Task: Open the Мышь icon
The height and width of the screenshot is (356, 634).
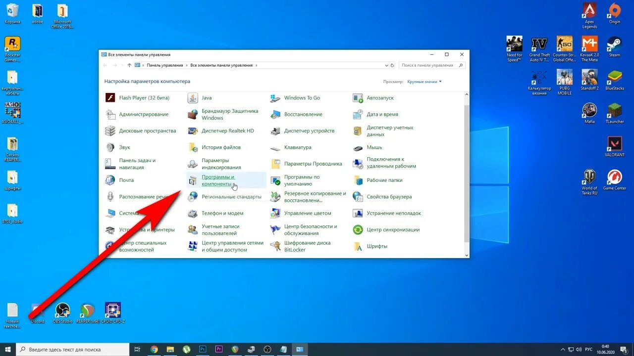Action: tap(358, 147)
